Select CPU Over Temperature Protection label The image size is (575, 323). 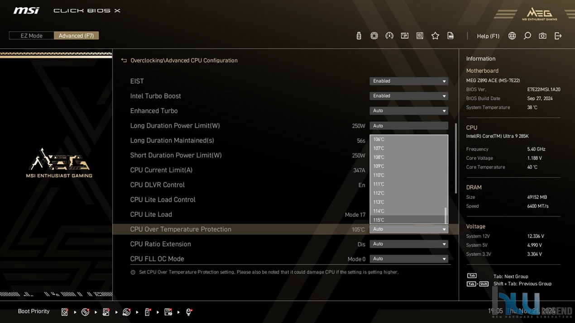[181, 229]
